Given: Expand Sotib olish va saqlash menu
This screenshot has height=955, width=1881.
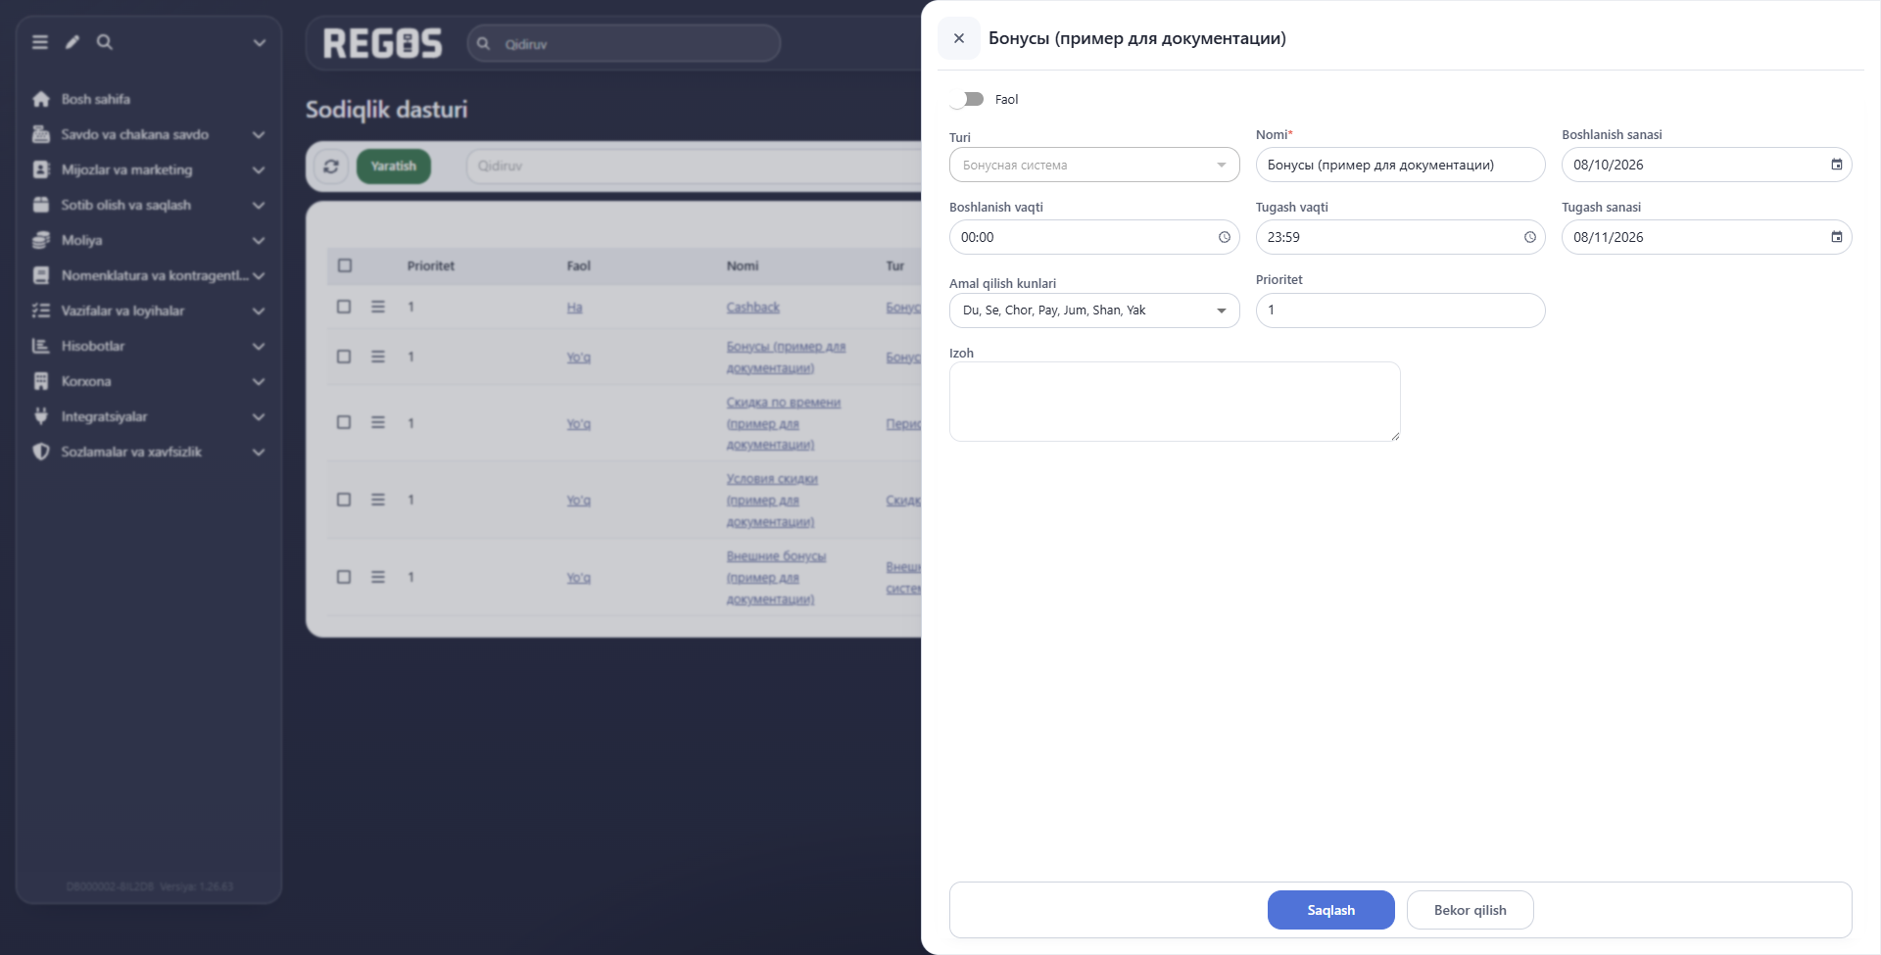Looking at the screenshot, I should pos(149,205).
